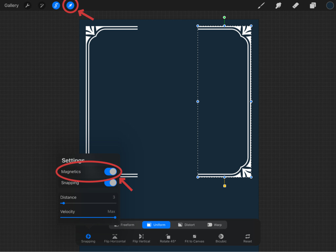This screenshot has width=336, height=252.
Task: Tap the Transform arrow tool
Action: [x=70, y=6]
